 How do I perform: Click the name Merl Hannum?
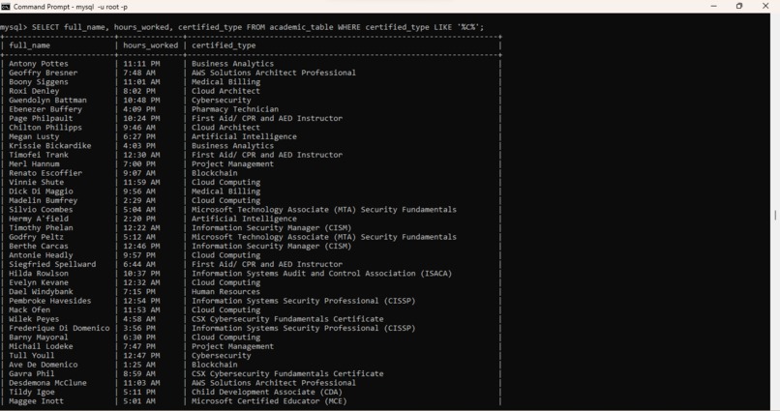pos(34,164)
